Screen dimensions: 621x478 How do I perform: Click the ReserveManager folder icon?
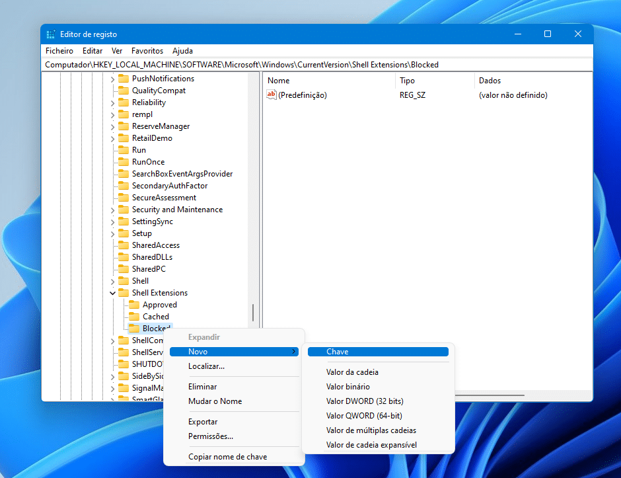[x=124, y=126]
